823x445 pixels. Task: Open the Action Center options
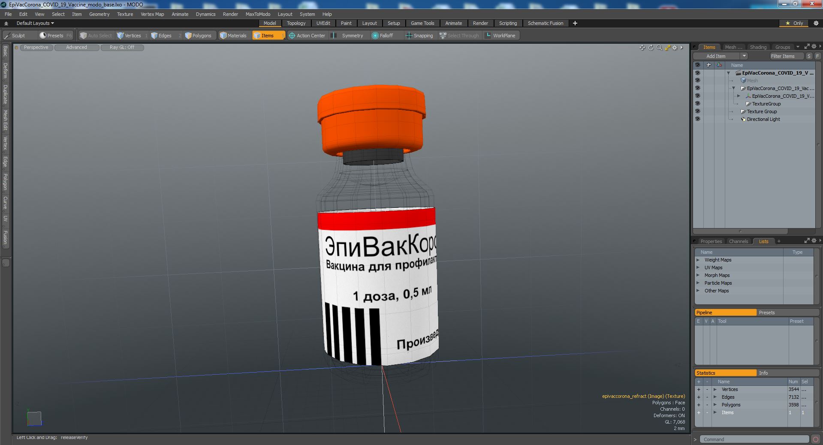(307, 36)
